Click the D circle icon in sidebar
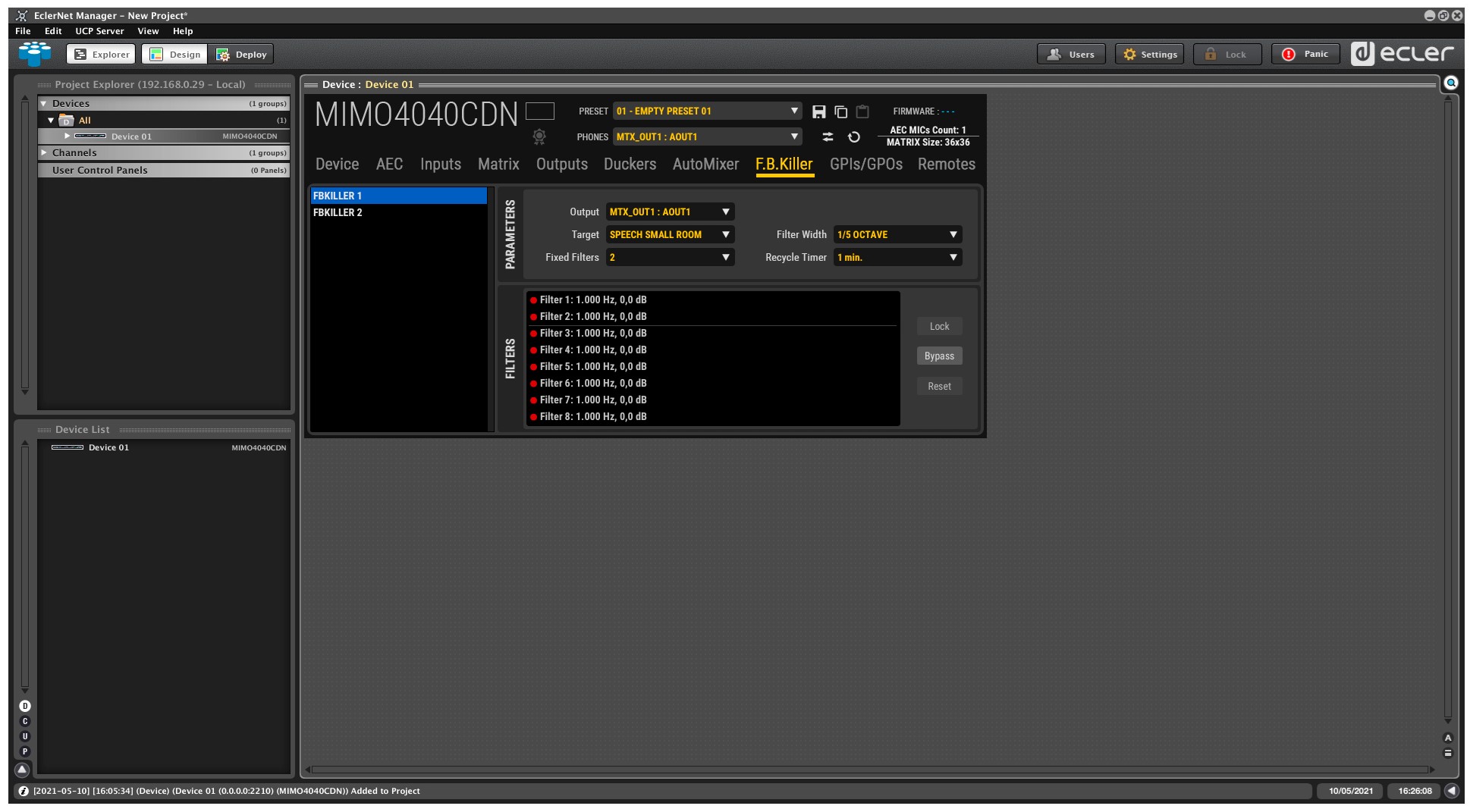This screenshot has height=809, width=1470. 24,706
